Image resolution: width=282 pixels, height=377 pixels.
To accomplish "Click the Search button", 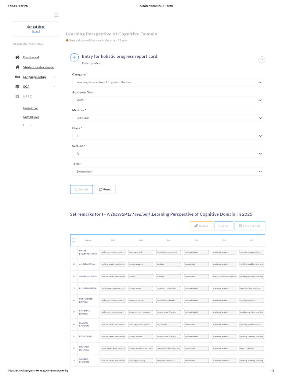I will tap(82, 190).
